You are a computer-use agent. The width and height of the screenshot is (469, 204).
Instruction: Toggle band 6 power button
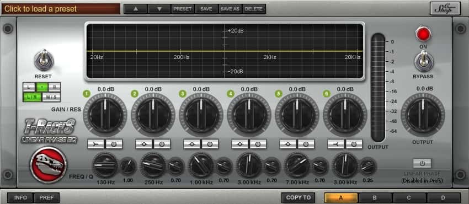[354, 144]
